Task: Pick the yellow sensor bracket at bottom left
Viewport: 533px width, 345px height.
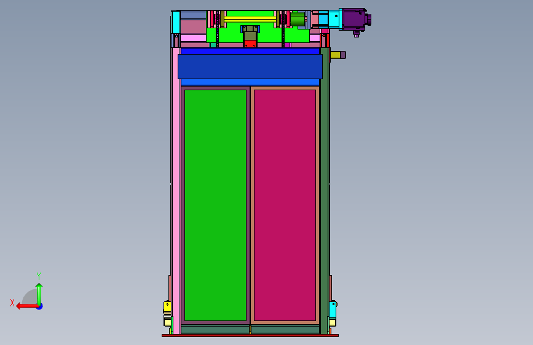Action: click(167, 306)
